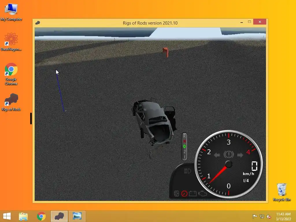Launch Chrome from the taskbar
296x222 pixels.
click(41, 216)
